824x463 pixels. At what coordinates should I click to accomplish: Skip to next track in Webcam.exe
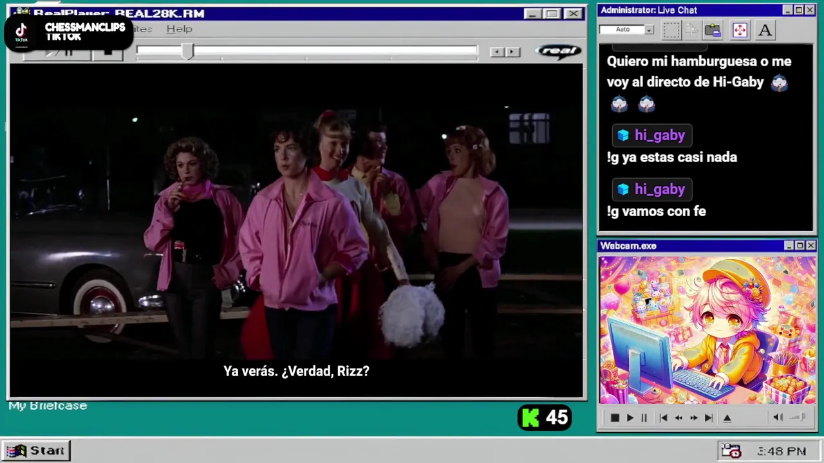click(709, 418)
